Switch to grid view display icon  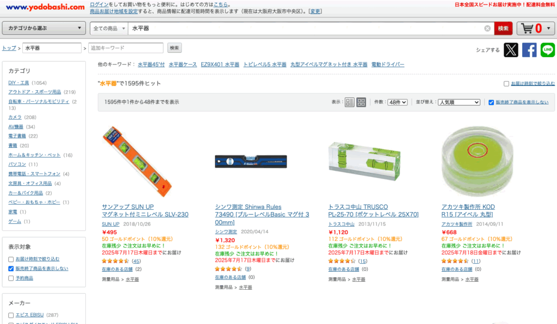click(361, 102)
